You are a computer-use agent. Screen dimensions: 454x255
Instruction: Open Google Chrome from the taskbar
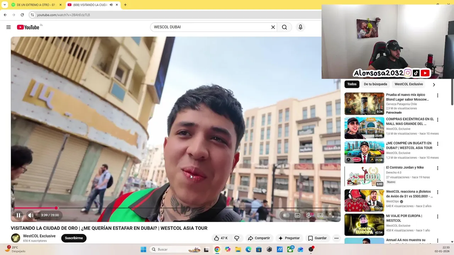click(x=217, y=249)
